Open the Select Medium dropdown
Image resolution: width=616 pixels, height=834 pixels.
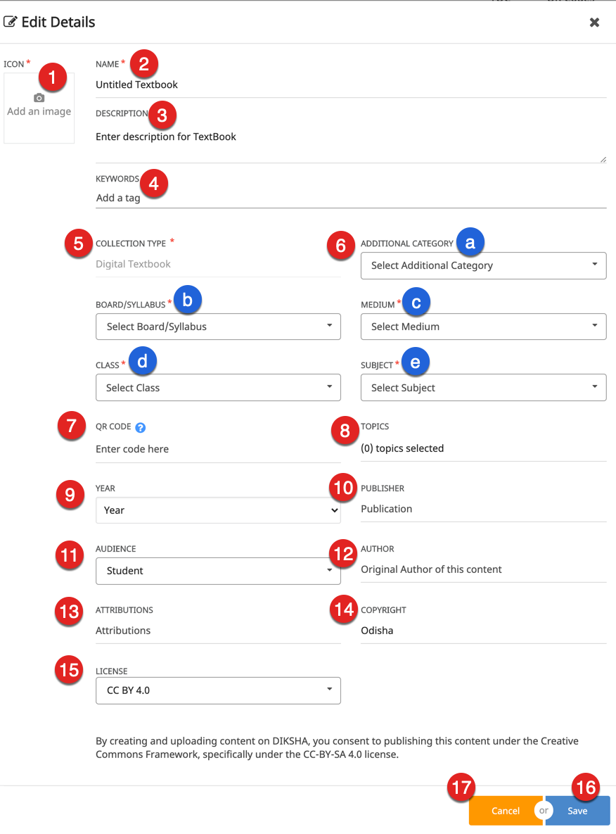[x=483, y=327]
